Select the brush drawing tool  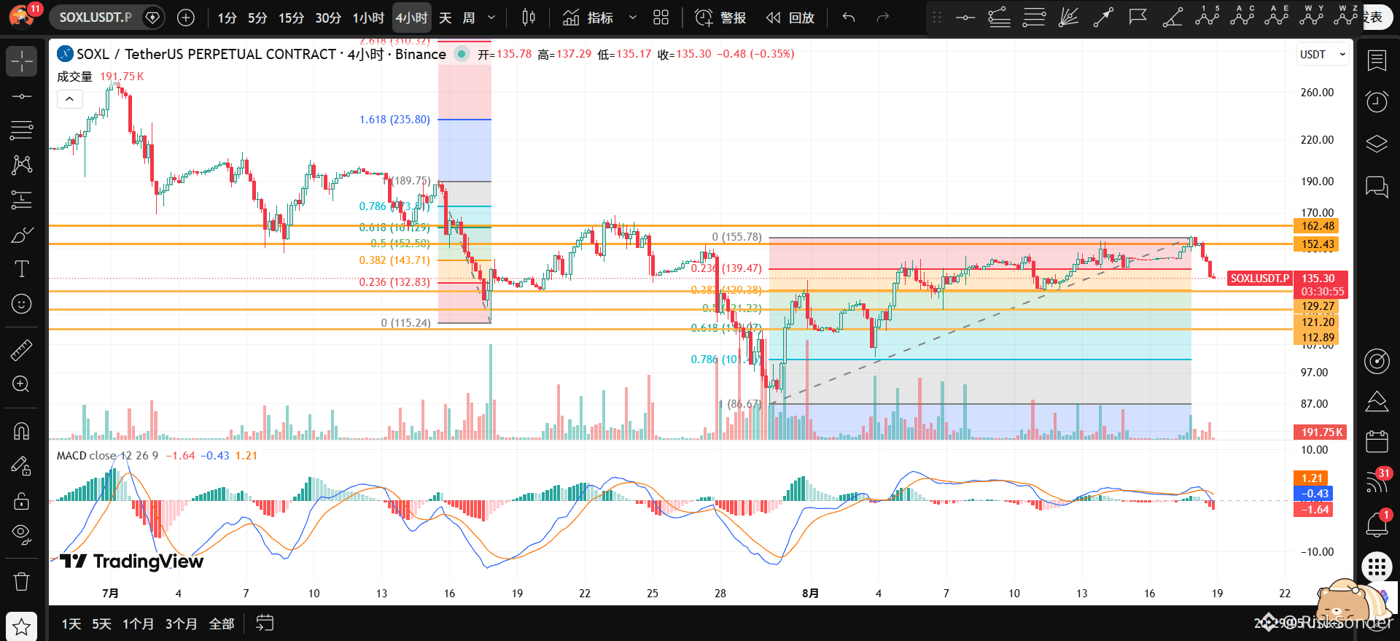coord(22,235)
